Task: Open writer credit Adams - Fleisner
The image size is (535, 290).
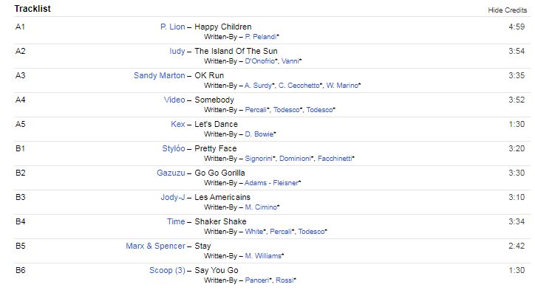Action: (272, 183)
